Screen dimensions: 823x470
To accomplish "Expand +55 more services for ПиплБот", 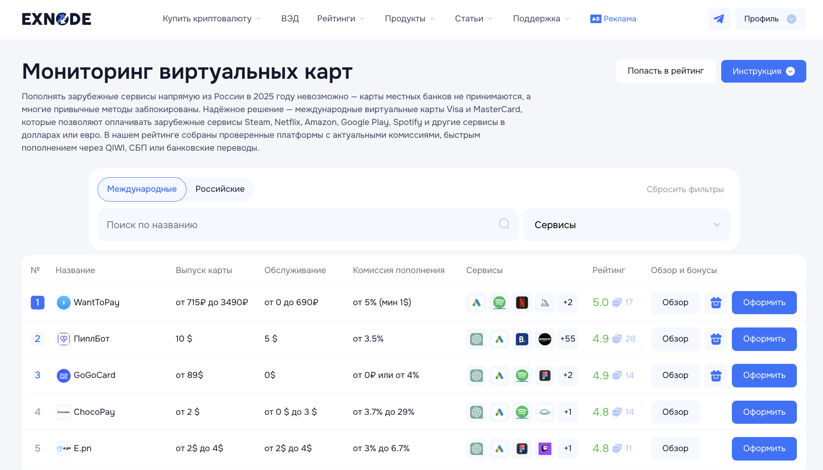I will coord(567,339).
